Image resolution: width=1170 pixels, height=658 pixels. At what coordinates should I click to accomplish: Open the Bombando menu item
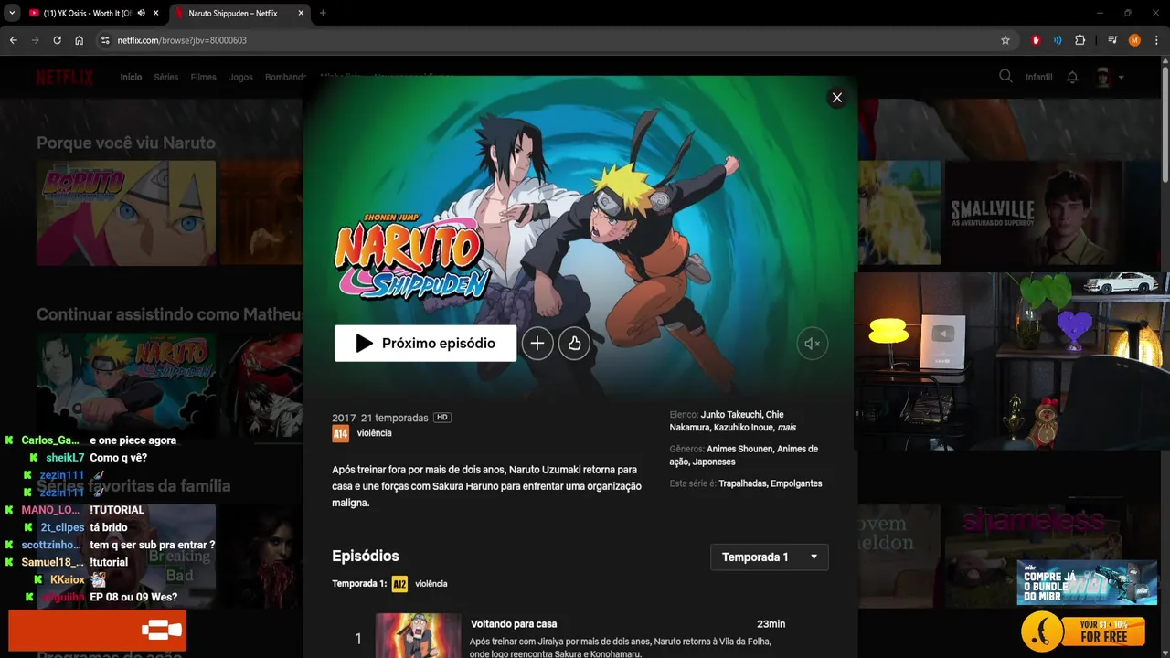click(285, 78)
